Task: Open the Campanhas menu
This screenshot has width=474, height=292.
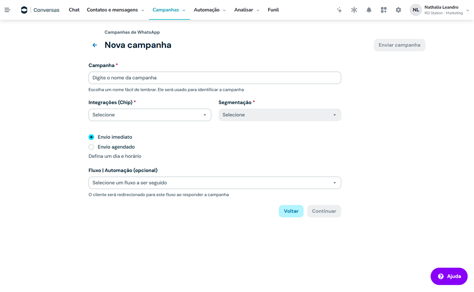Action: pyautogui.click(x=169, y=10)
